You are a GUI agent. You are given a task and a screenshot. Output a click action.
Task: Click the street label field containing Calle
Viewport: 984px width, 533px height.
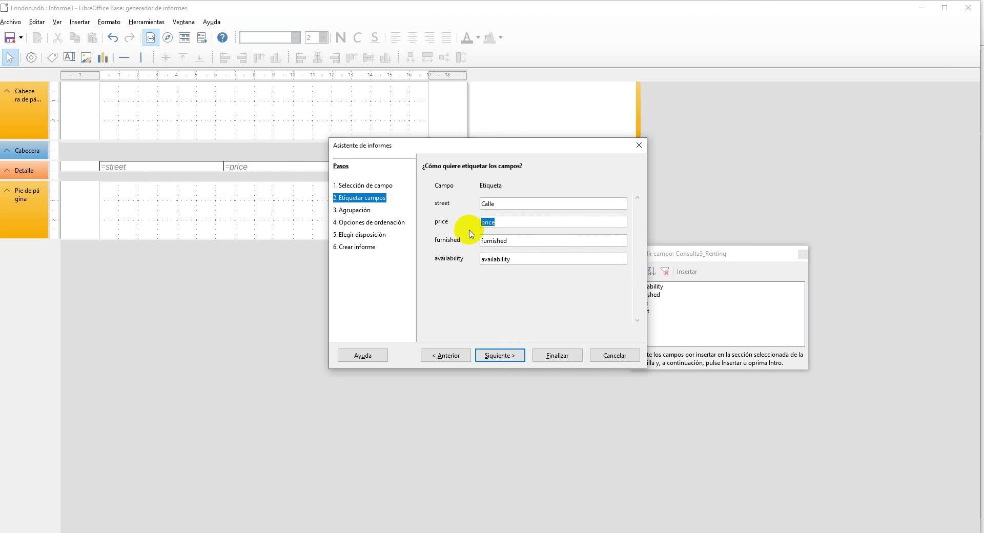[553, 203]
